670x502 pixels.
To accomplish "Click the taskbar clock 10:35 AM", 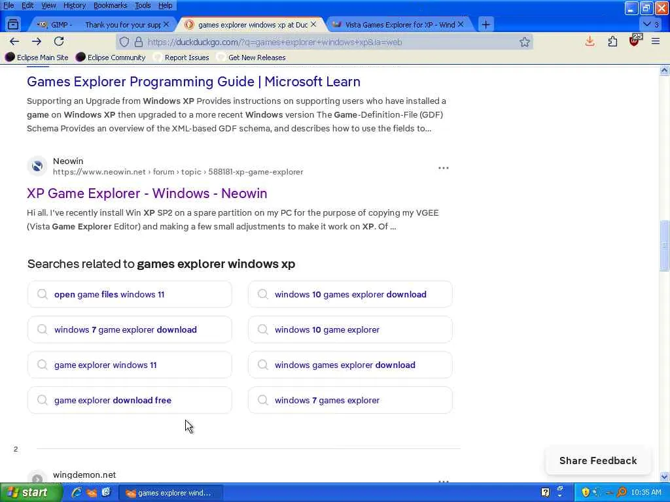I will tap(646, 493).
